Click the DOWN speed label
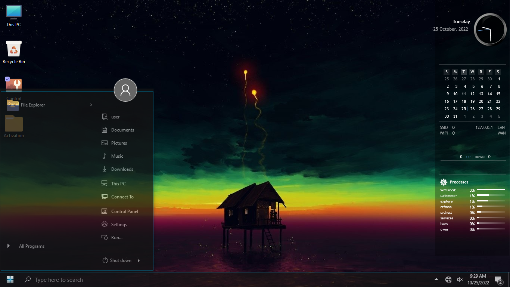The height and width of the screenshot is (287, 510). click(480, 157)
